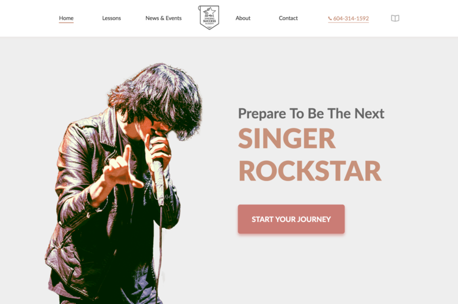Screen dimensions: 458x304
Task: Open the Lessons menu item
Action: [111, 18]
